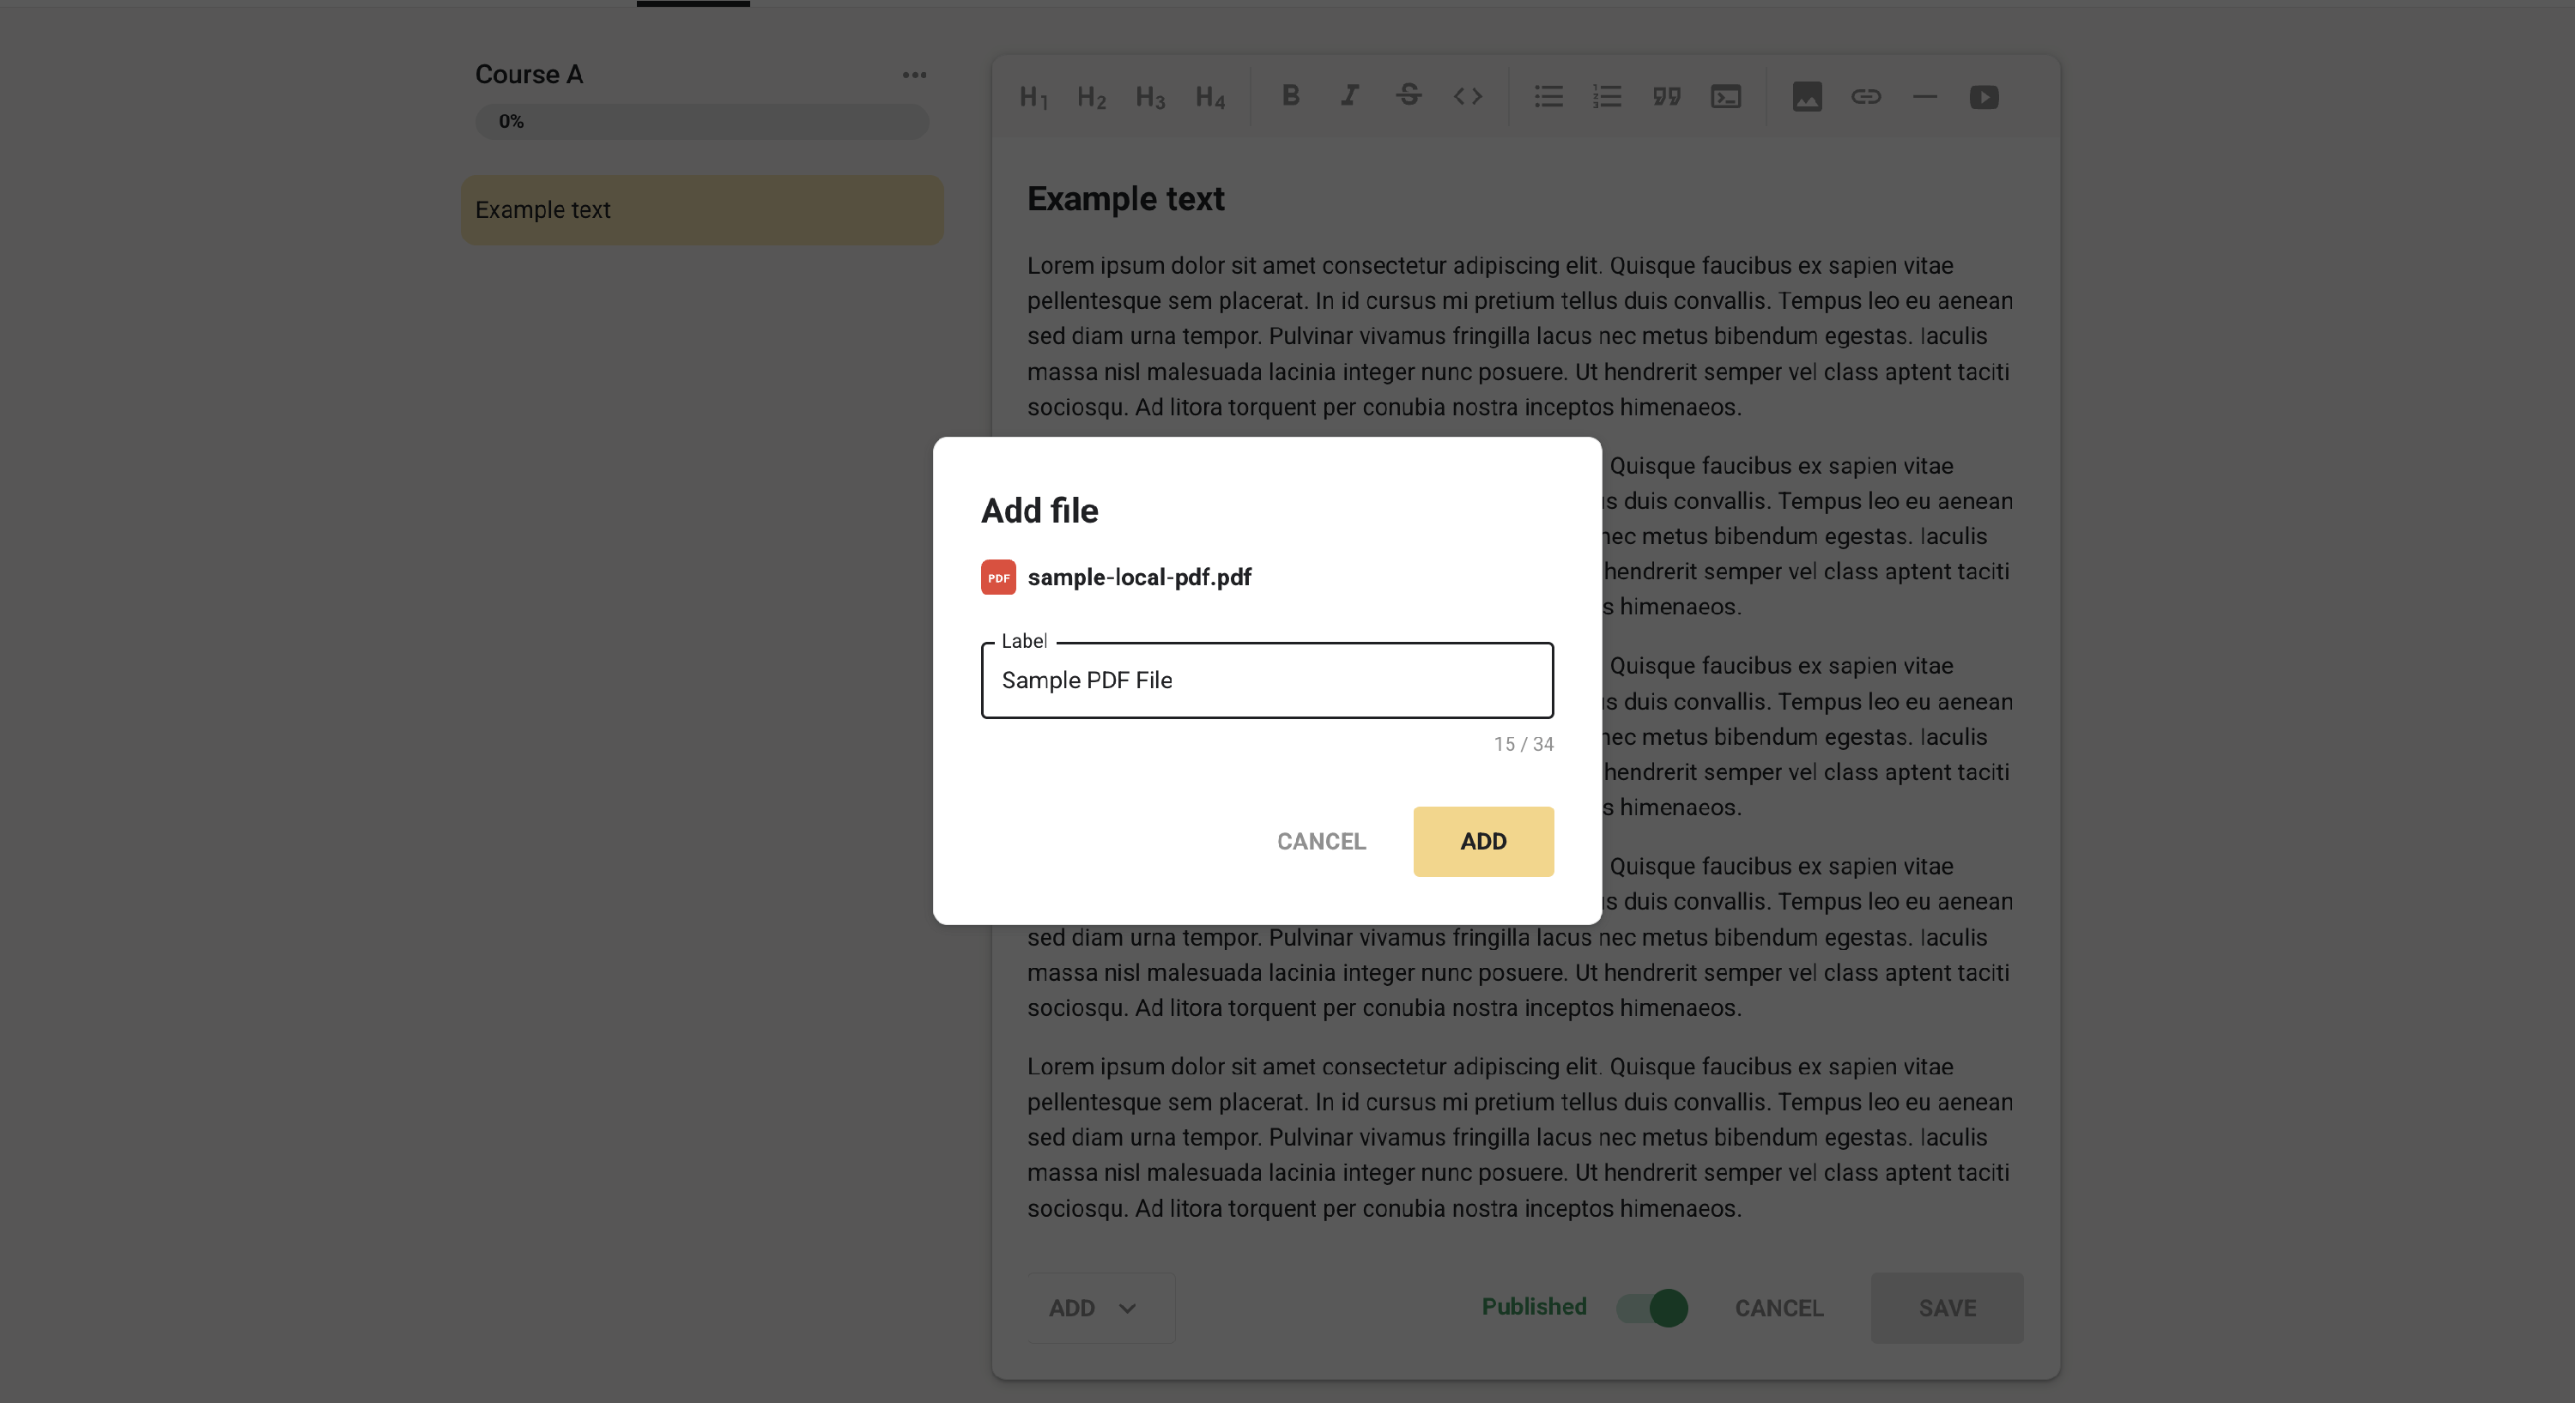This screenshot has height=1403, width=2575.
Task: Toggle inline code formatting
Action: click(x=1468, y=96)
